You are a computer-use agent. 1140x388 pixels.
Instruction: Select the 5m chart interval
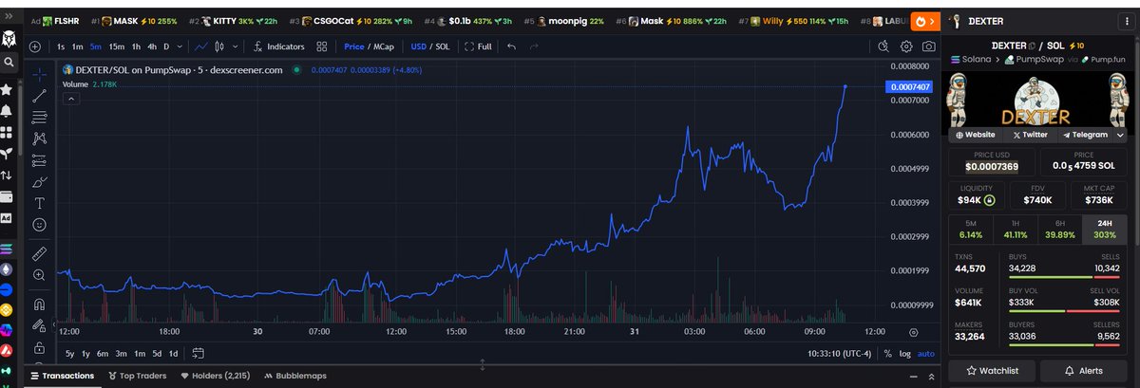(x=96, y=46)
